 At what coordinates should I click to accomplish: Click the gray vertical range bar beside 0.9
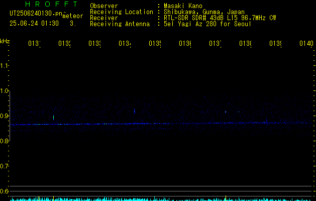click(x=10, y=116)
